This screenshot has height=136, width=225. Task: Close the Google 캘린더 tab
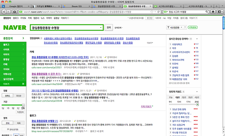click(28, 6)
